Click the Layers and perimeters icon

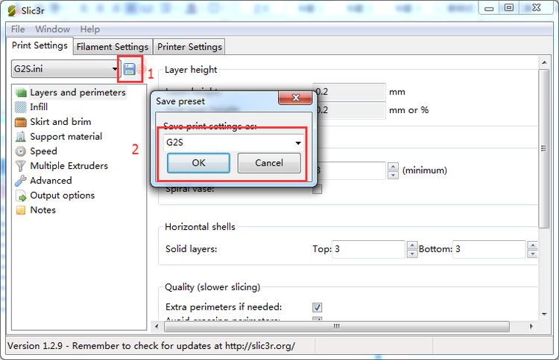21,93
